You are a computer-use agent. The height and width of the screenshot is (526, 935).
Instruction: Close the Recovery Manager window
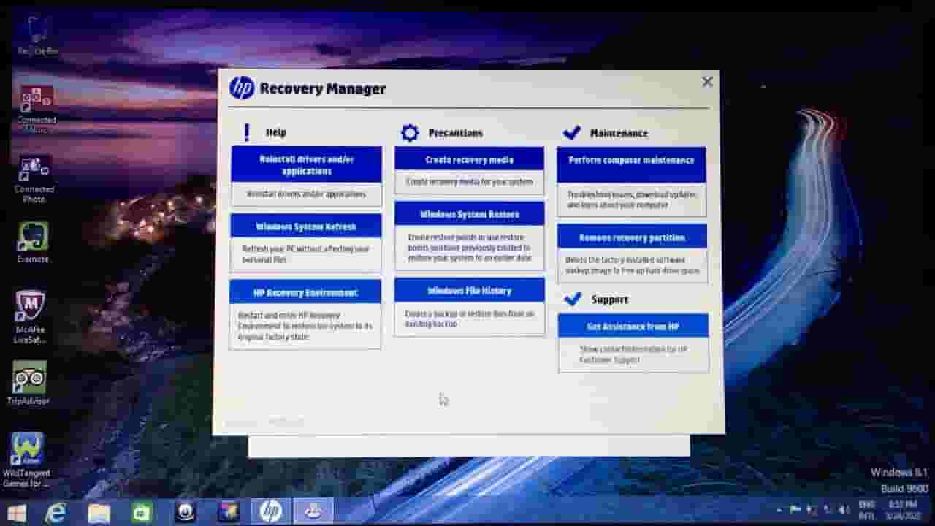[707, 82]
